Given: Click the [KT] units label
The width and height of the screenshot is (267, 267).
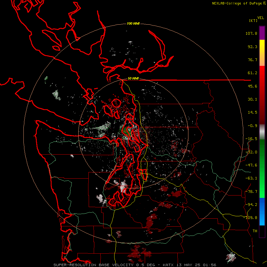Looking at the screenshot, I should 253,20.
